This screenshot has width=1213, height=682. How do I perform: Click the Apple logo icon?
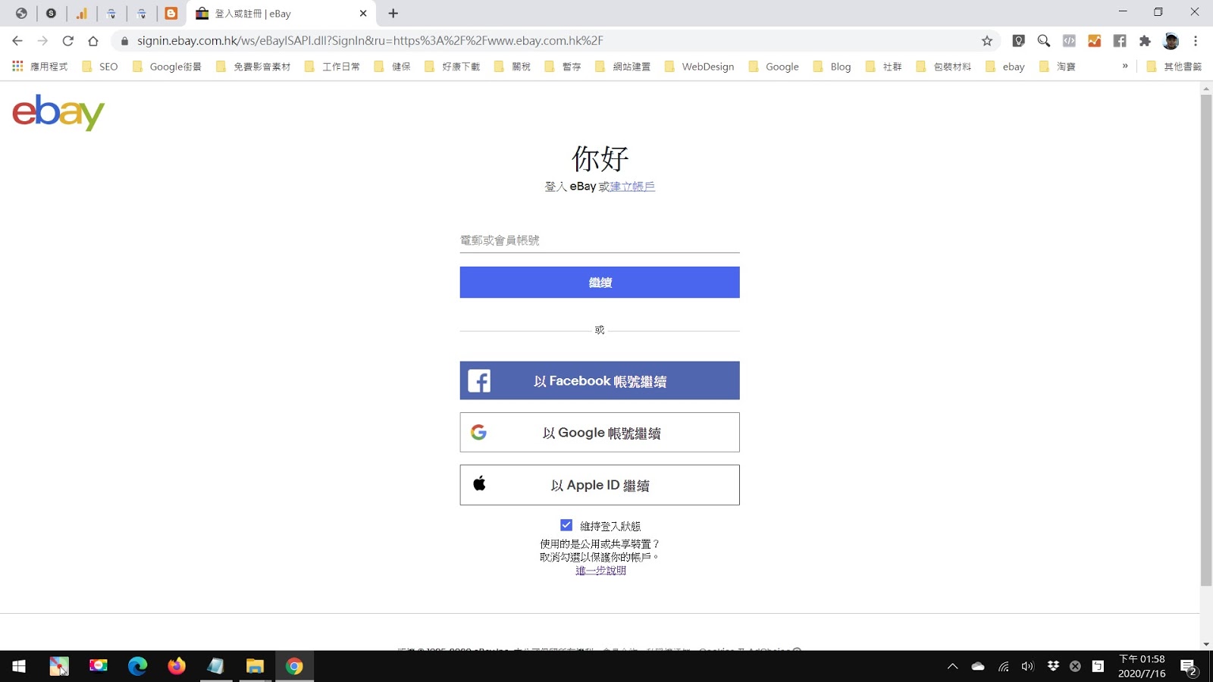479,483
